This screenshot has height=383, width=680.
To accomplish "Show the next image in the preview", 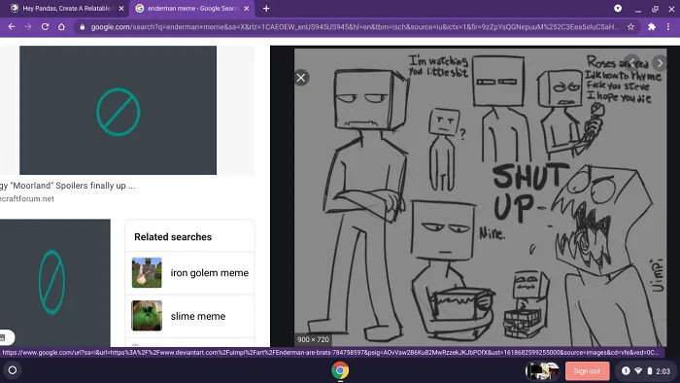I will coord(660,63).
